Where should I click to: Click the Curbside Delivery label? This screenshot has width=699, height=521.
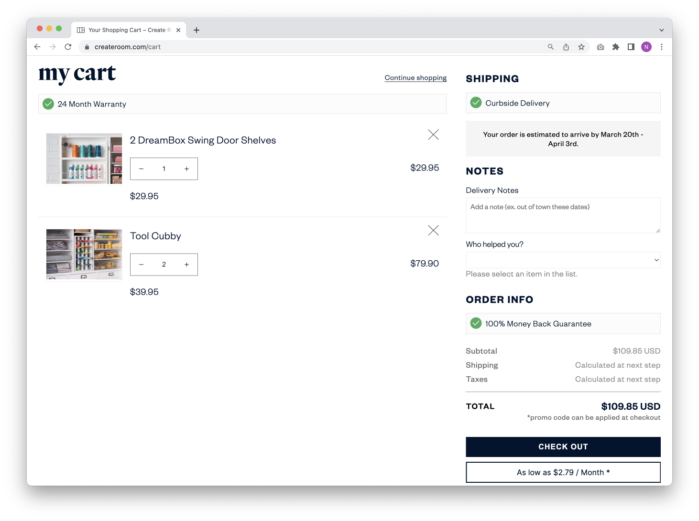click(517, 103)
